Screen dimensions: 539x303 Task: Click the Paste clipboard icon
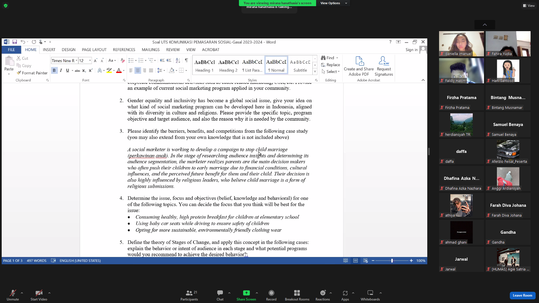point(9,61)
